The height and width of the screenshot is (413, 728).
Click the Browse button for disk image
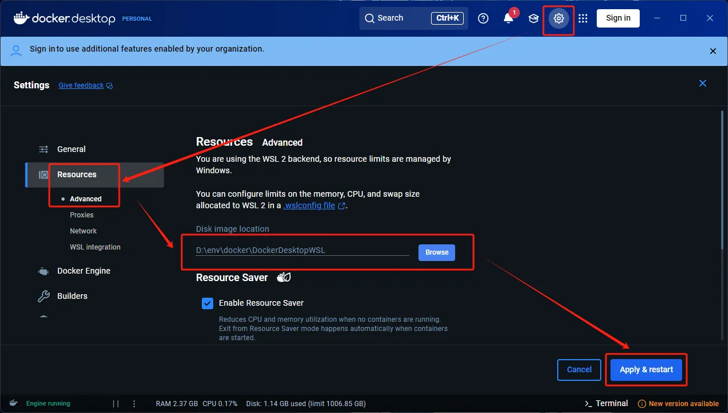437,252
